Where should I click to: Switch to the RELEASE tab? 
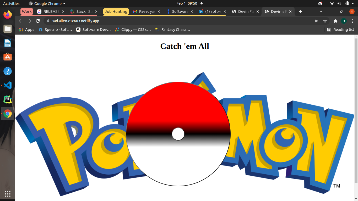[x=51, y=12]
